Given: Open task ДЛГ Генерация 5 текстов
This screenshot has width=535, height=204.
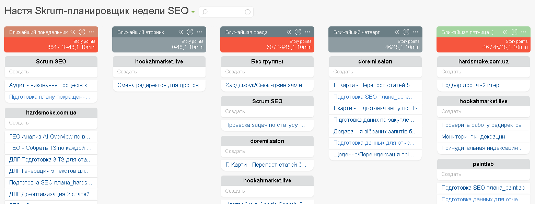Looking at the screenshot, I should point(50,171).
